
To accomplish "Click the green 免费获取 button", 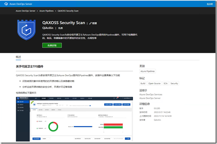I will [52, 45].
